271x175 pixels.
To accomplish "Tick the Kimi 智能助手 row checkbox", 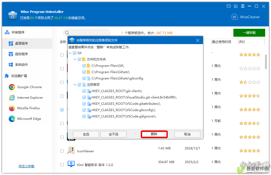I will (62, 165).
